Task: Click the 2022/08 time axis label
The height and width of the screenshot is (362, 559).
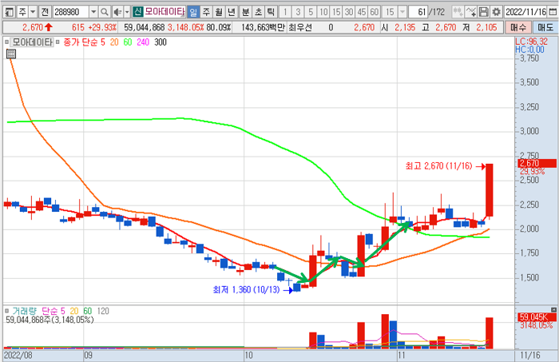Action: coord(18,356)
